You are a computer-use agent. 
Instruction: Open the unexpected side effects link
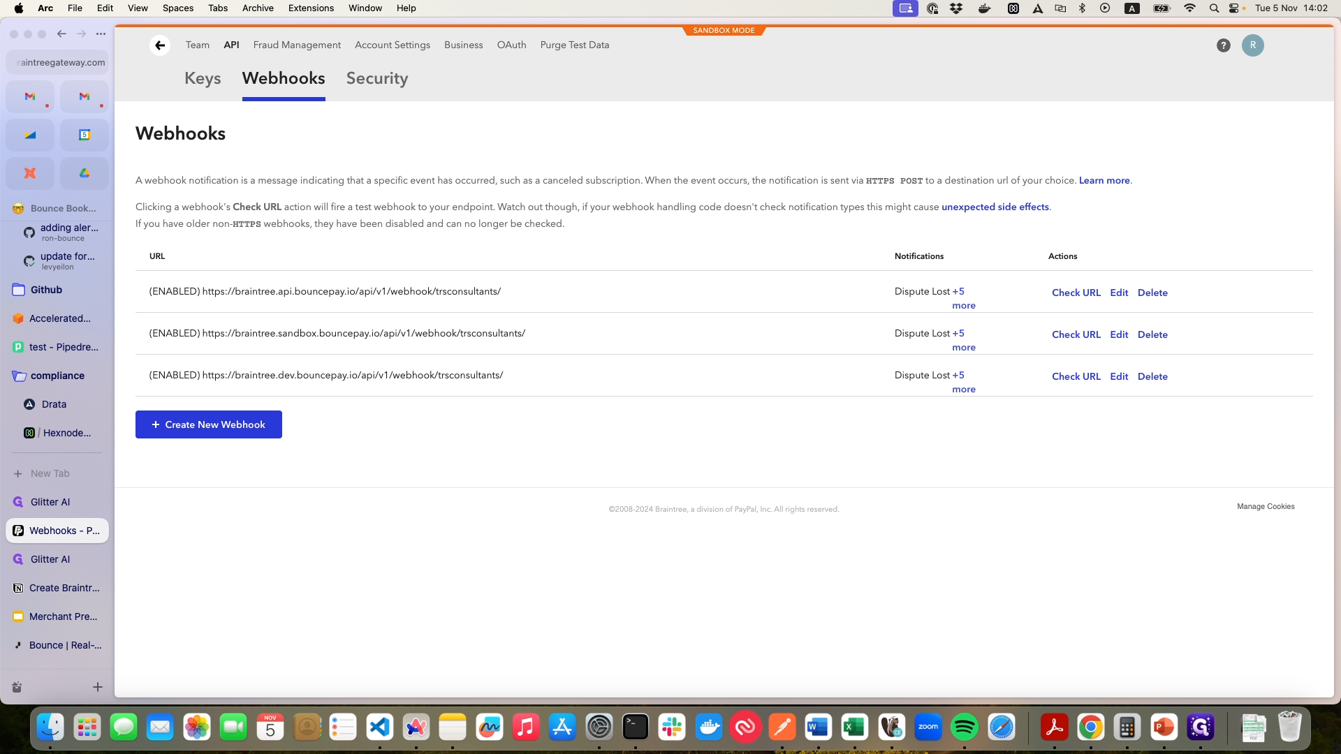pyautogui.click(x=995, y=207)
